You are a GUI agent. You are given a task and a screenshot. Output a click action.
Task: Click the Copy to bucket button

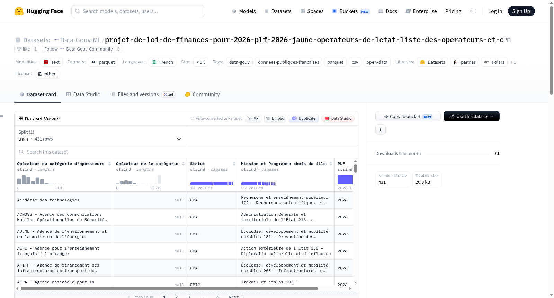(408, 116)
